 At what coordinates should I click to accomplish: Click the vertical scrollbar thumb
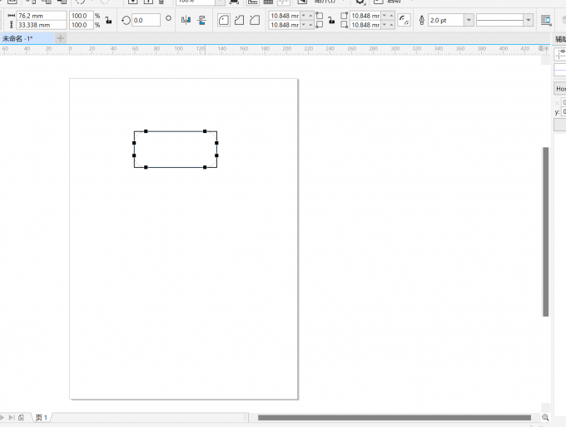coord(546,232)
